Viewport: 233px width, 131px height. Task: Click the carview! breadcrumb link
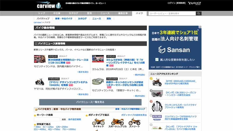pos(38,22)
